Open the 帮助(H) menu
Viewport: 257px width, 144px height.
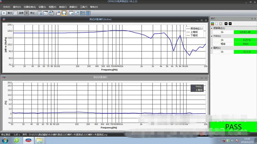tap(94, 7)
